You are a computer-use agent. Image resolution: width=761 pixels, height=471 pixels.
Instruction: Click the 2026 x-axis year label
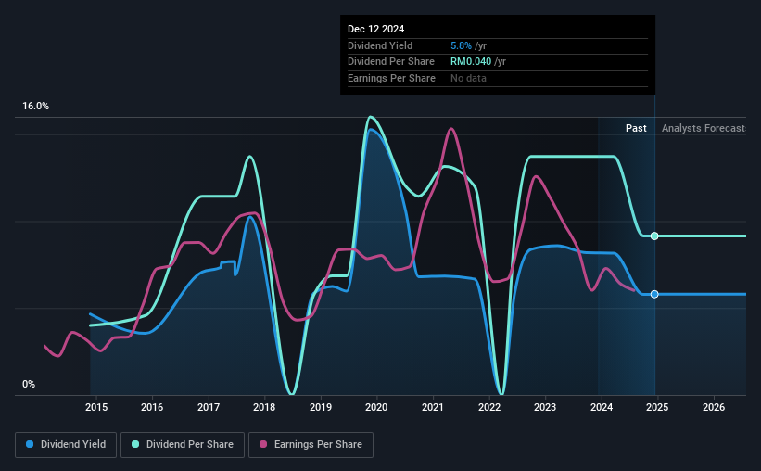714,407
